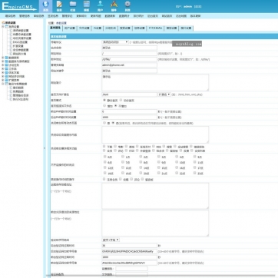Image resolution: width=278 pixels, height=278 pixels.
Task: Click the EmpireCMS logo
Action: click(19, 6)
